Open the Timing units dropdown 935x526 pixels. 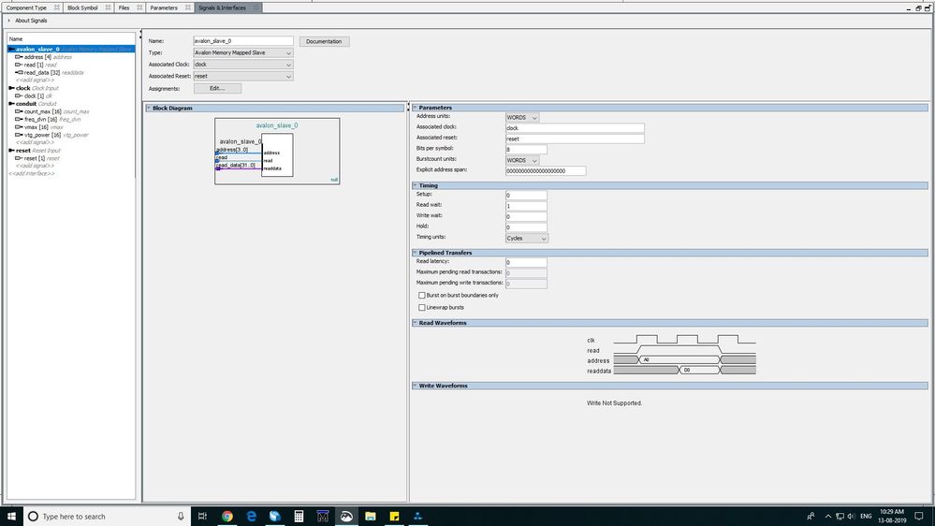(527, 238)
